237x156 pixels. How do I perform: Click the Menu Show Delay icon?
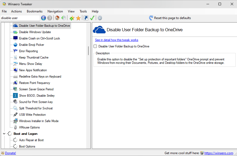pyautogui.click(x=15, y=64)
